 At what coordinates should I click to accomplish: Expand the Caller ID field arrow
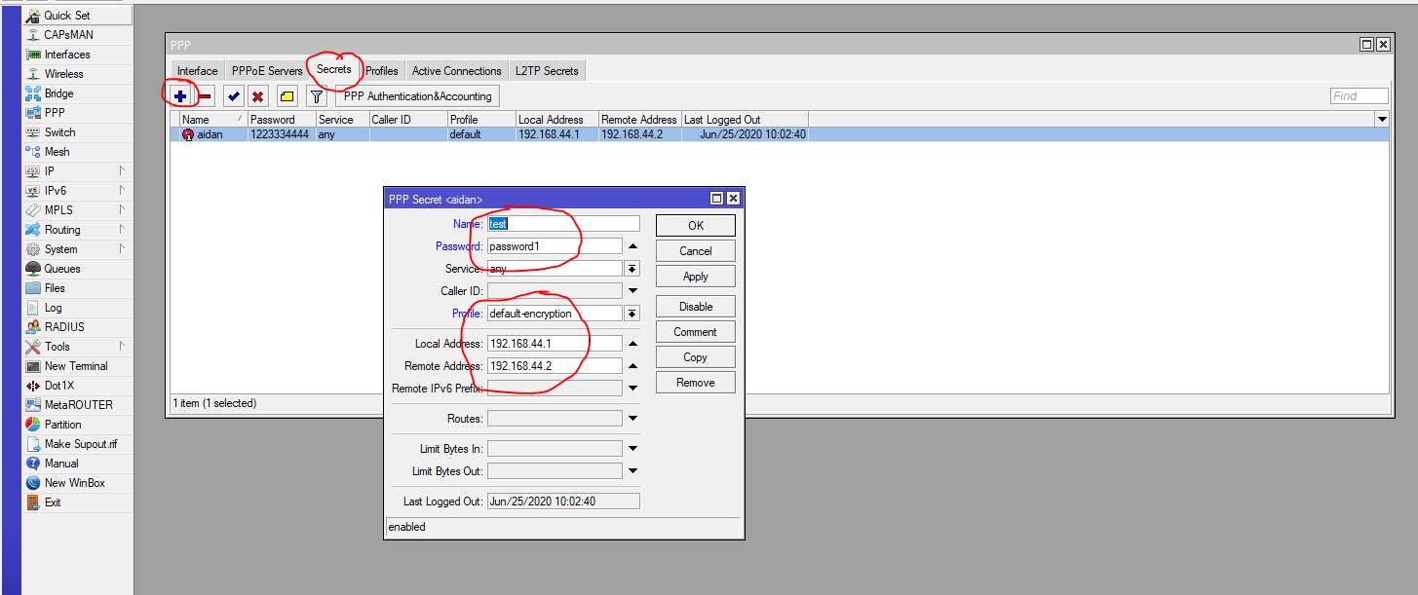click(632, 291)
